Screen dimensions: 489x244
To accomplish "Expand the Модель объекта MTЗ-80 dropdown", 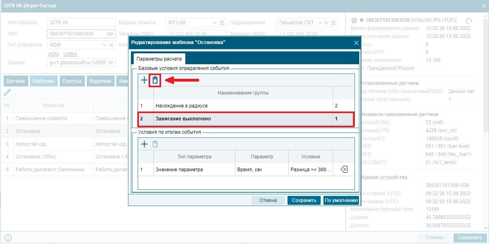I will pos(214,23).
